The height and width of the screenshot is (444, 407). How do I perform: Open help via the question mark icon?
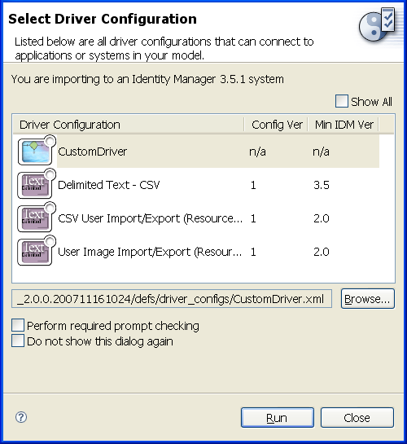point(21,417)
